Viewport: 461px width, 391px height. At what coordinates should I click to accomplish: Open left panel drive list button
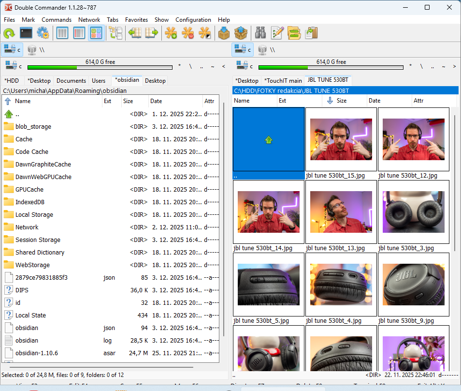(x=12, y=66)
